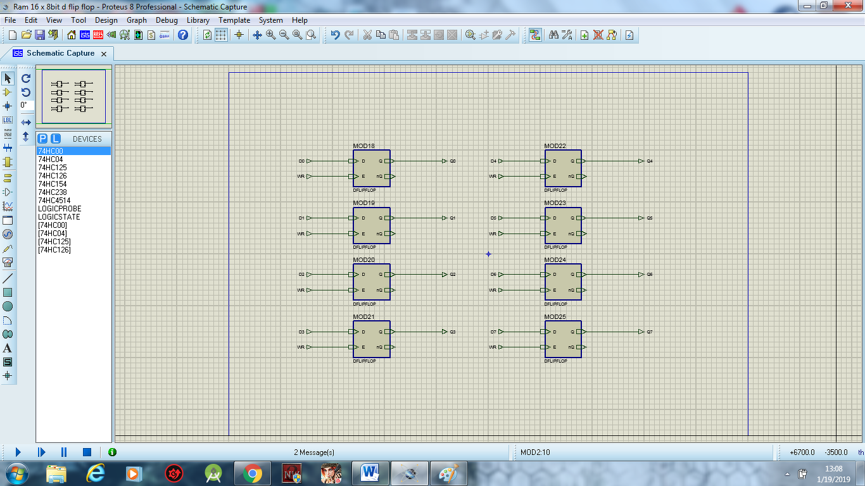Image resolution: width=865 pixels, height=486 pixels.
Task: Flip the object vertically (Y-mirror)
Action: (x=26, y=136)
